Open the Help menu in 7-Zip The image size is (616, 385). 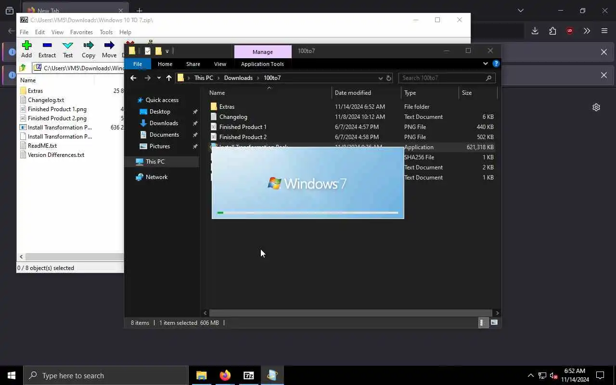point(125,32)
